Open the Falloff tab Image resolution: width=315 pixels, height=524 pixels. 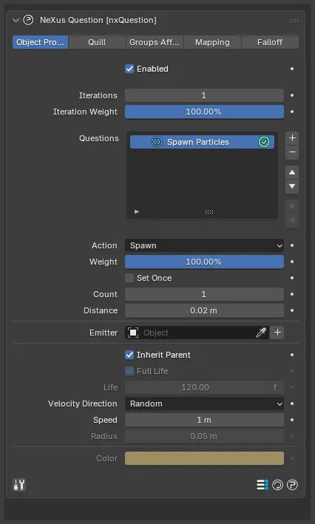pyautogui.click(x=269, y=42)
